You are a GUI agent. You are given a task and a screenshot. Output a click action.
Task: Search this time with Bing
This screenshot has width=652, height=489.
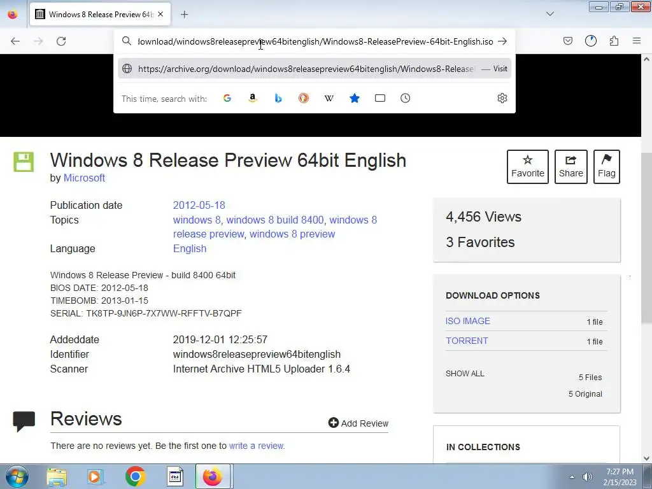[x=278, y=98]
